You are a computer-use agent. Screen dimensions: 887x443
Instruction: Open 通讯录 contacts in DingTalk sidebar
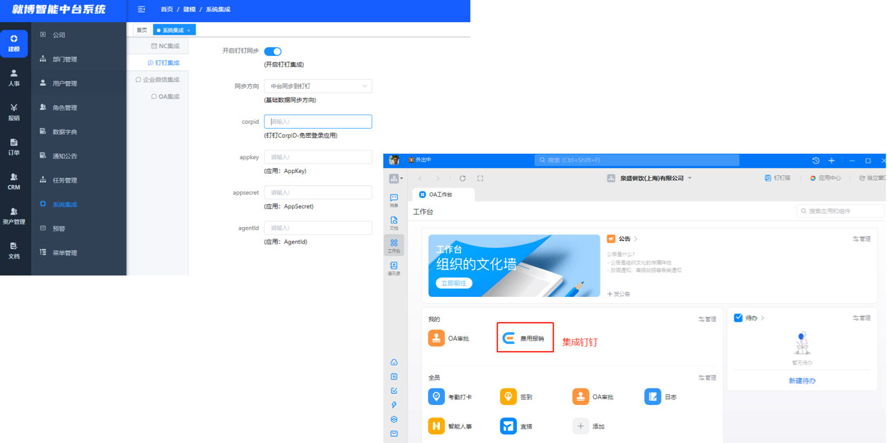click(x=394, y=268)
